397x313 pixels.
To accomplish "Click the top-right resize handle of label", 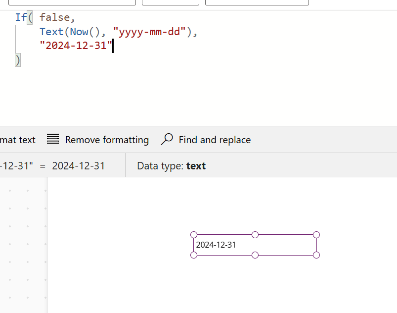I will (316, 235).
